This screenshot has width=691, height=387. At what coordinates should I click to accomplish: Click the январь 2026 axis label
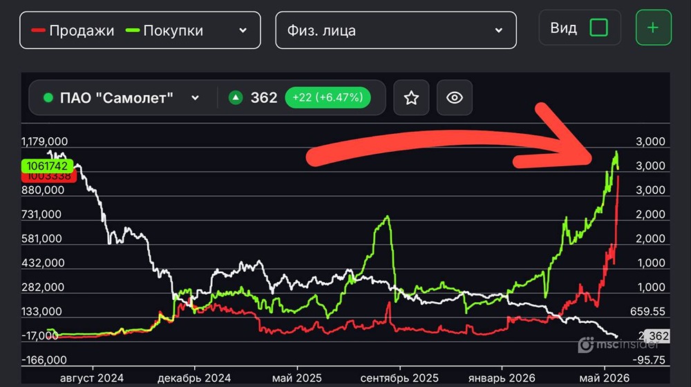point(502,378)
